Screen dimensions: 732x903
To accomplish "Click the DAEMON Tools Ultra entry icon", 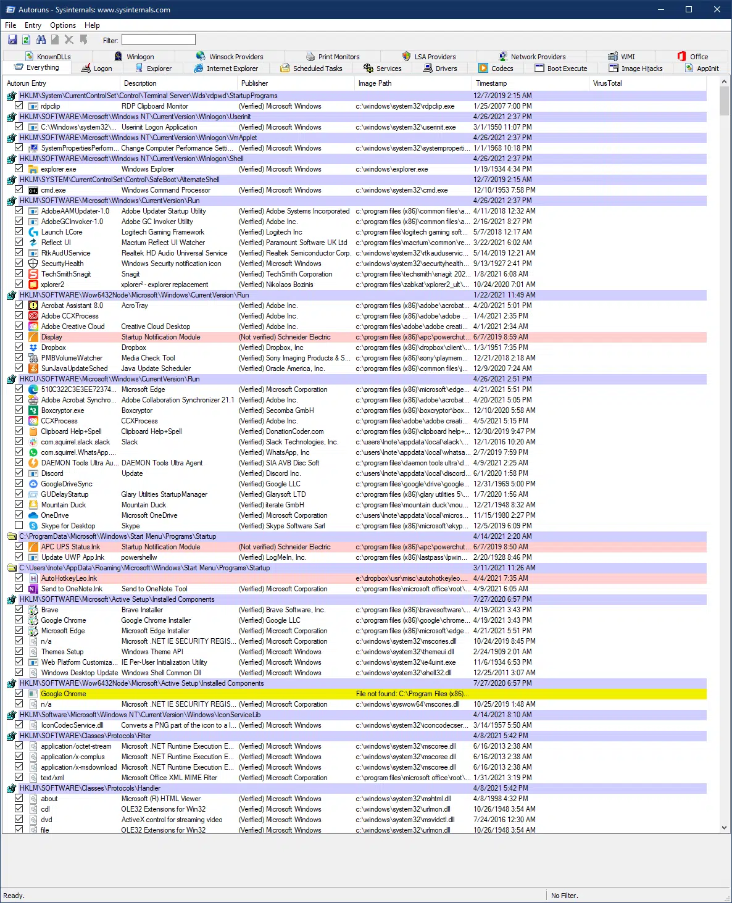I will (x=33, y=463).
